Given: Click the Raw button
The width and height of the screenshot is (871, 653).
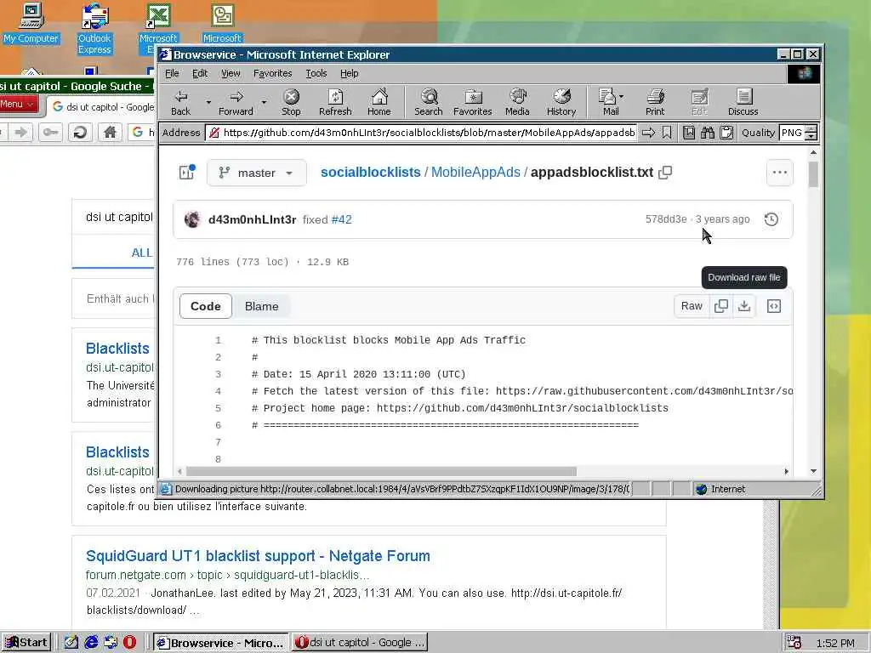Looking at the screenshot, I should click(692, 306).
